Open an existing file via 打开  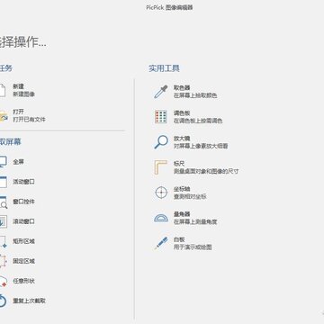click(22, 115)
